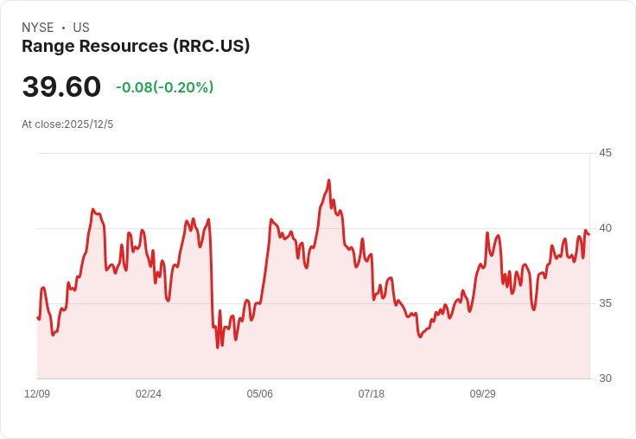Click the -0.08(-0.20%) change value
This screenshot has height=439, width=636.
click(x=165, y=87)
